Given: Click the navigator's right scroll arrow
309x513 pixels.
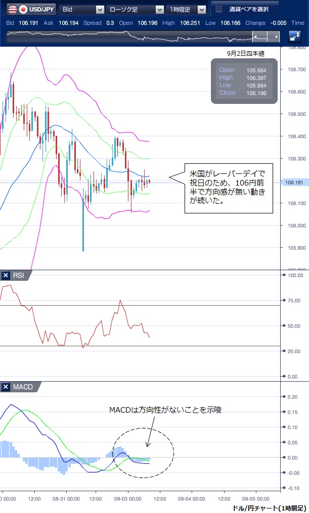Looking at the screenshot, I should [x=276, y=37].
